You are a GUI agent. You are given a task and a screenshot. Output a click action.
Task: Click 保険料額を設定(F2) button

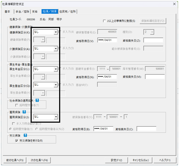coord(153,21)
